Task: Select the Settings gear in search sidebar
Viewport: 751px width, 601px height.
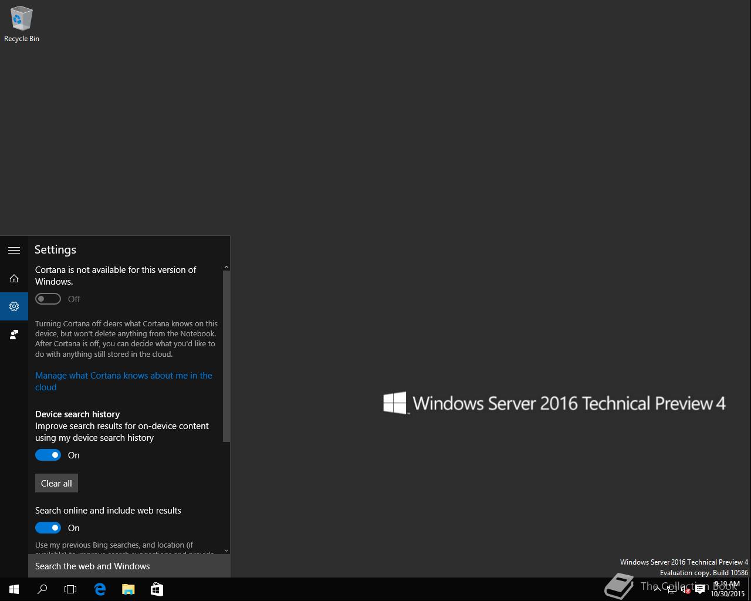Action: (14, 306)
